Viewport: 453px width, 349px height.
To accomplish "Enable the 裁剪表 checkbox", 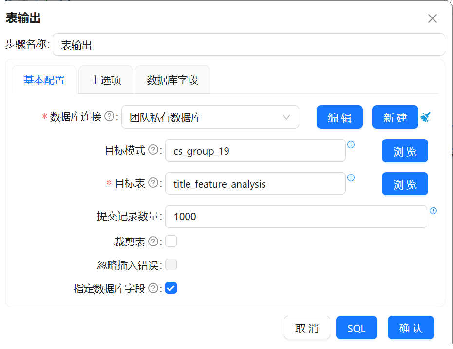I will tap(171, 241).
